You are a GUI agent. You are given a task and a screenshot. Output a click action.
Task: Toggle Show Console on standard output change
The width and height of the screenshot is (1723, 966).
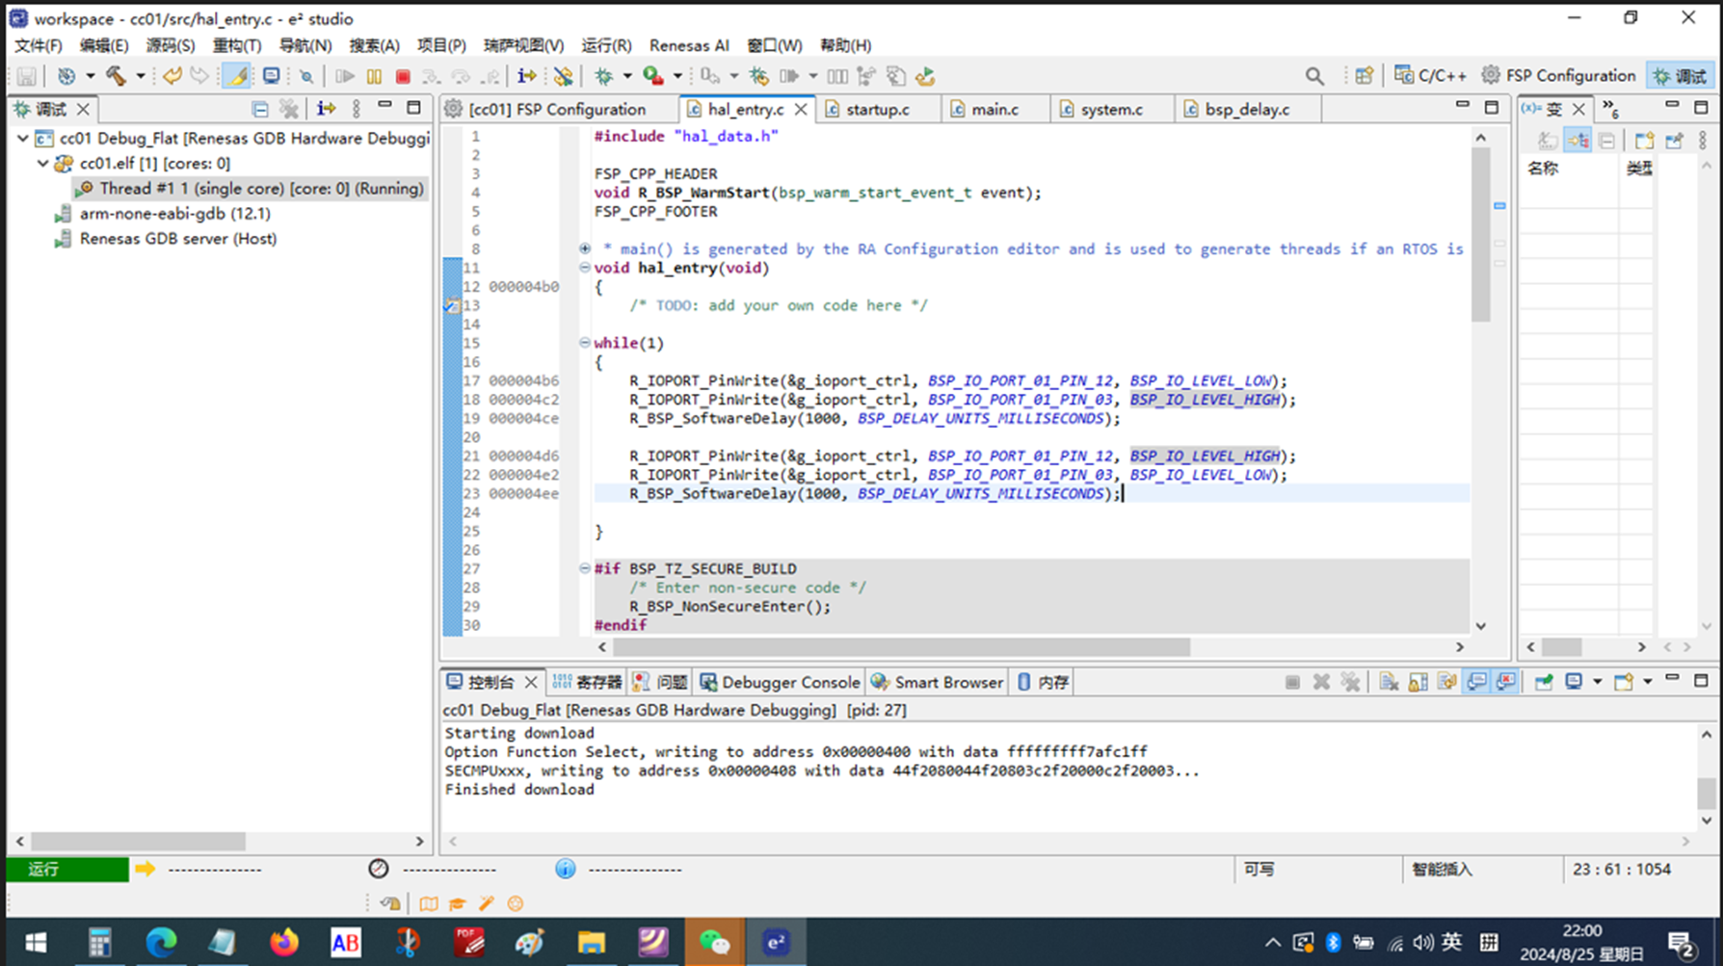(x=1476, y=682)
